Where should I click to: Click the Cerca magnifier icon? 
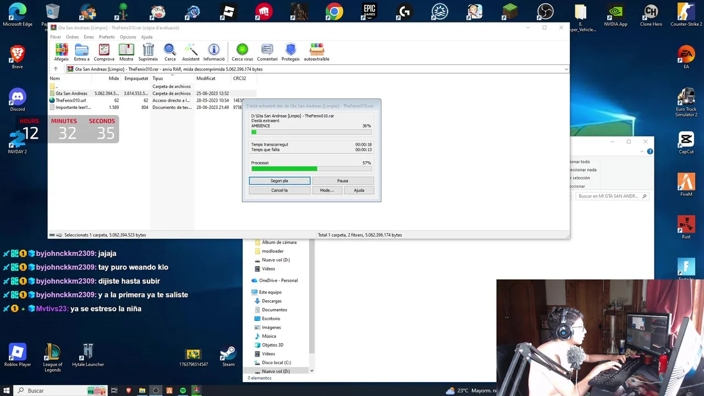pyautogui.click(x=170, y=52)
